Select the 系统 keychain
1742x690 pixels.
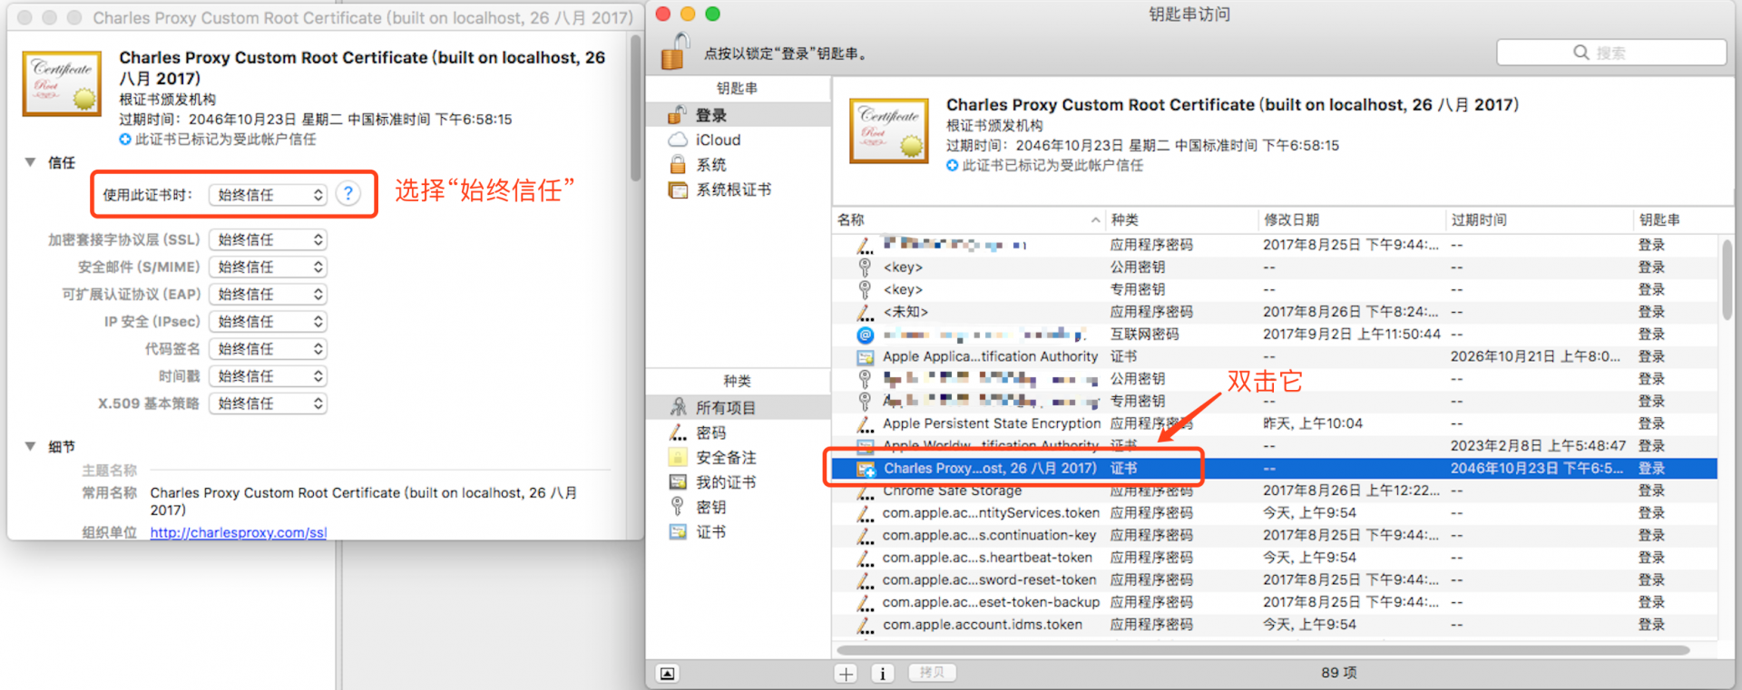tap(739, 164)
